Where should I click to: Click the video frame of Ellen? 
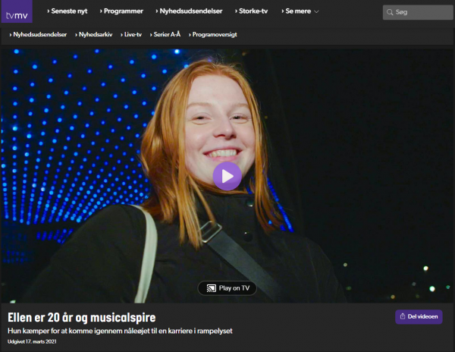[227, 176]
